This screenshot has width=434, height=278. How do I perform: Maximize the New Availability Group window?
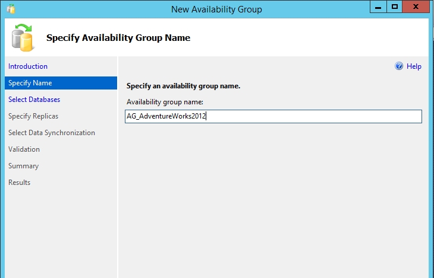click(x=394, y=7)
